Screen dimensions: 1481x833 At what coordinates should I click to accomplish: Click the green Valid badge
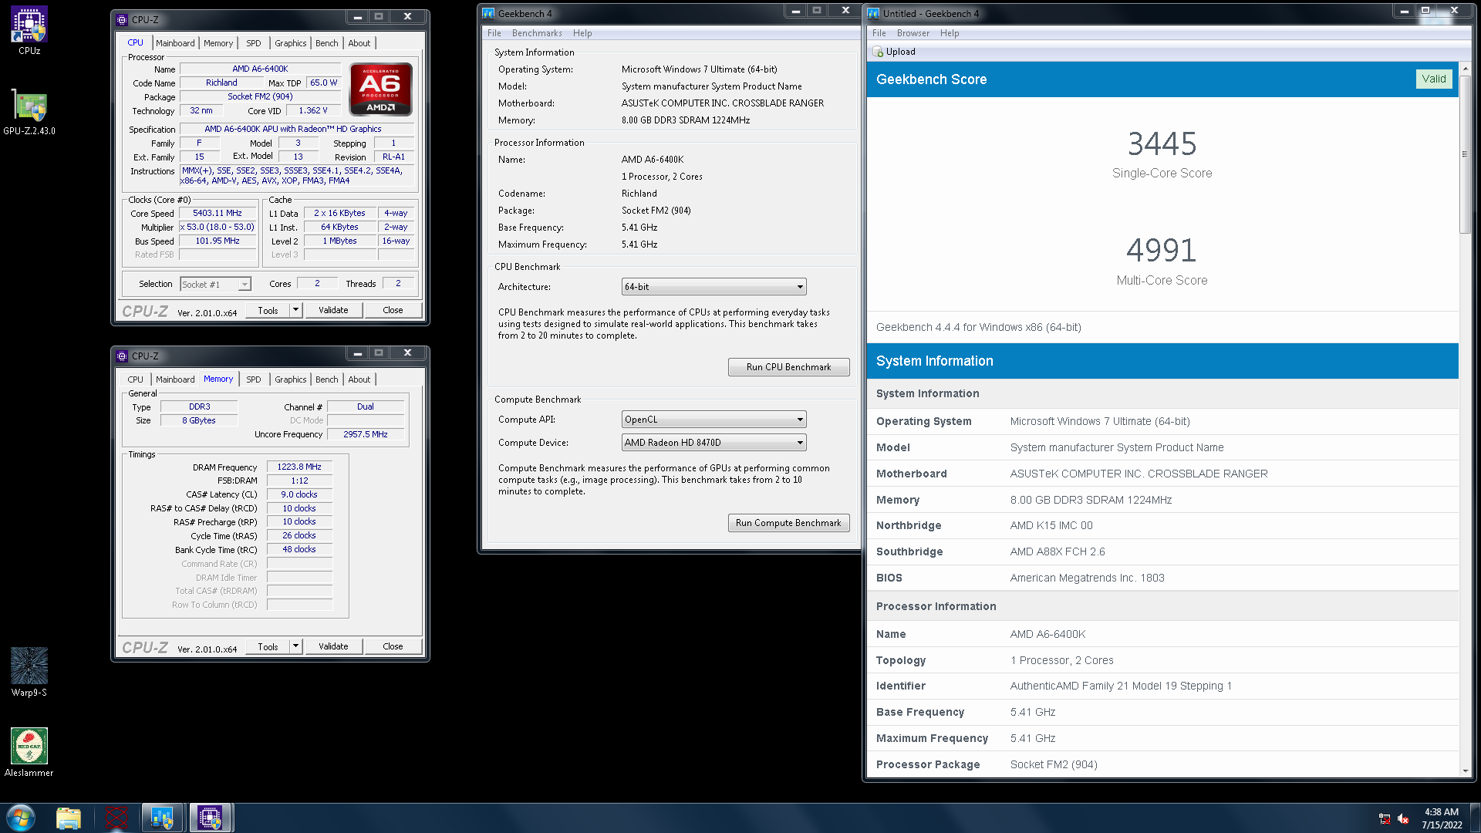click(1434, 79)
